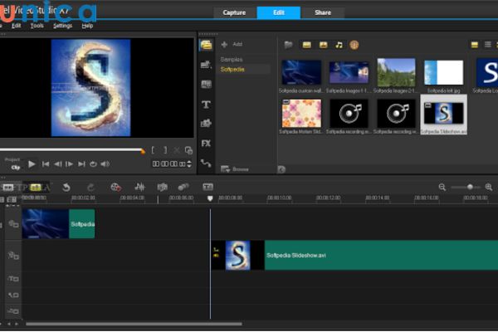The image size is (498, 332).
Task: Open the Transition library icon
Action: click(x=206, y=84)
